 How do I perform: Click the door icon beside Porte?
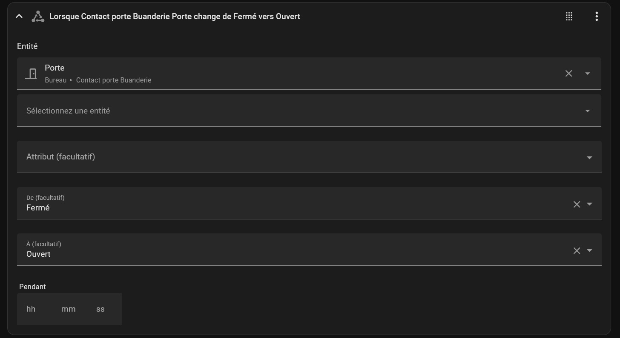point(31,74)
